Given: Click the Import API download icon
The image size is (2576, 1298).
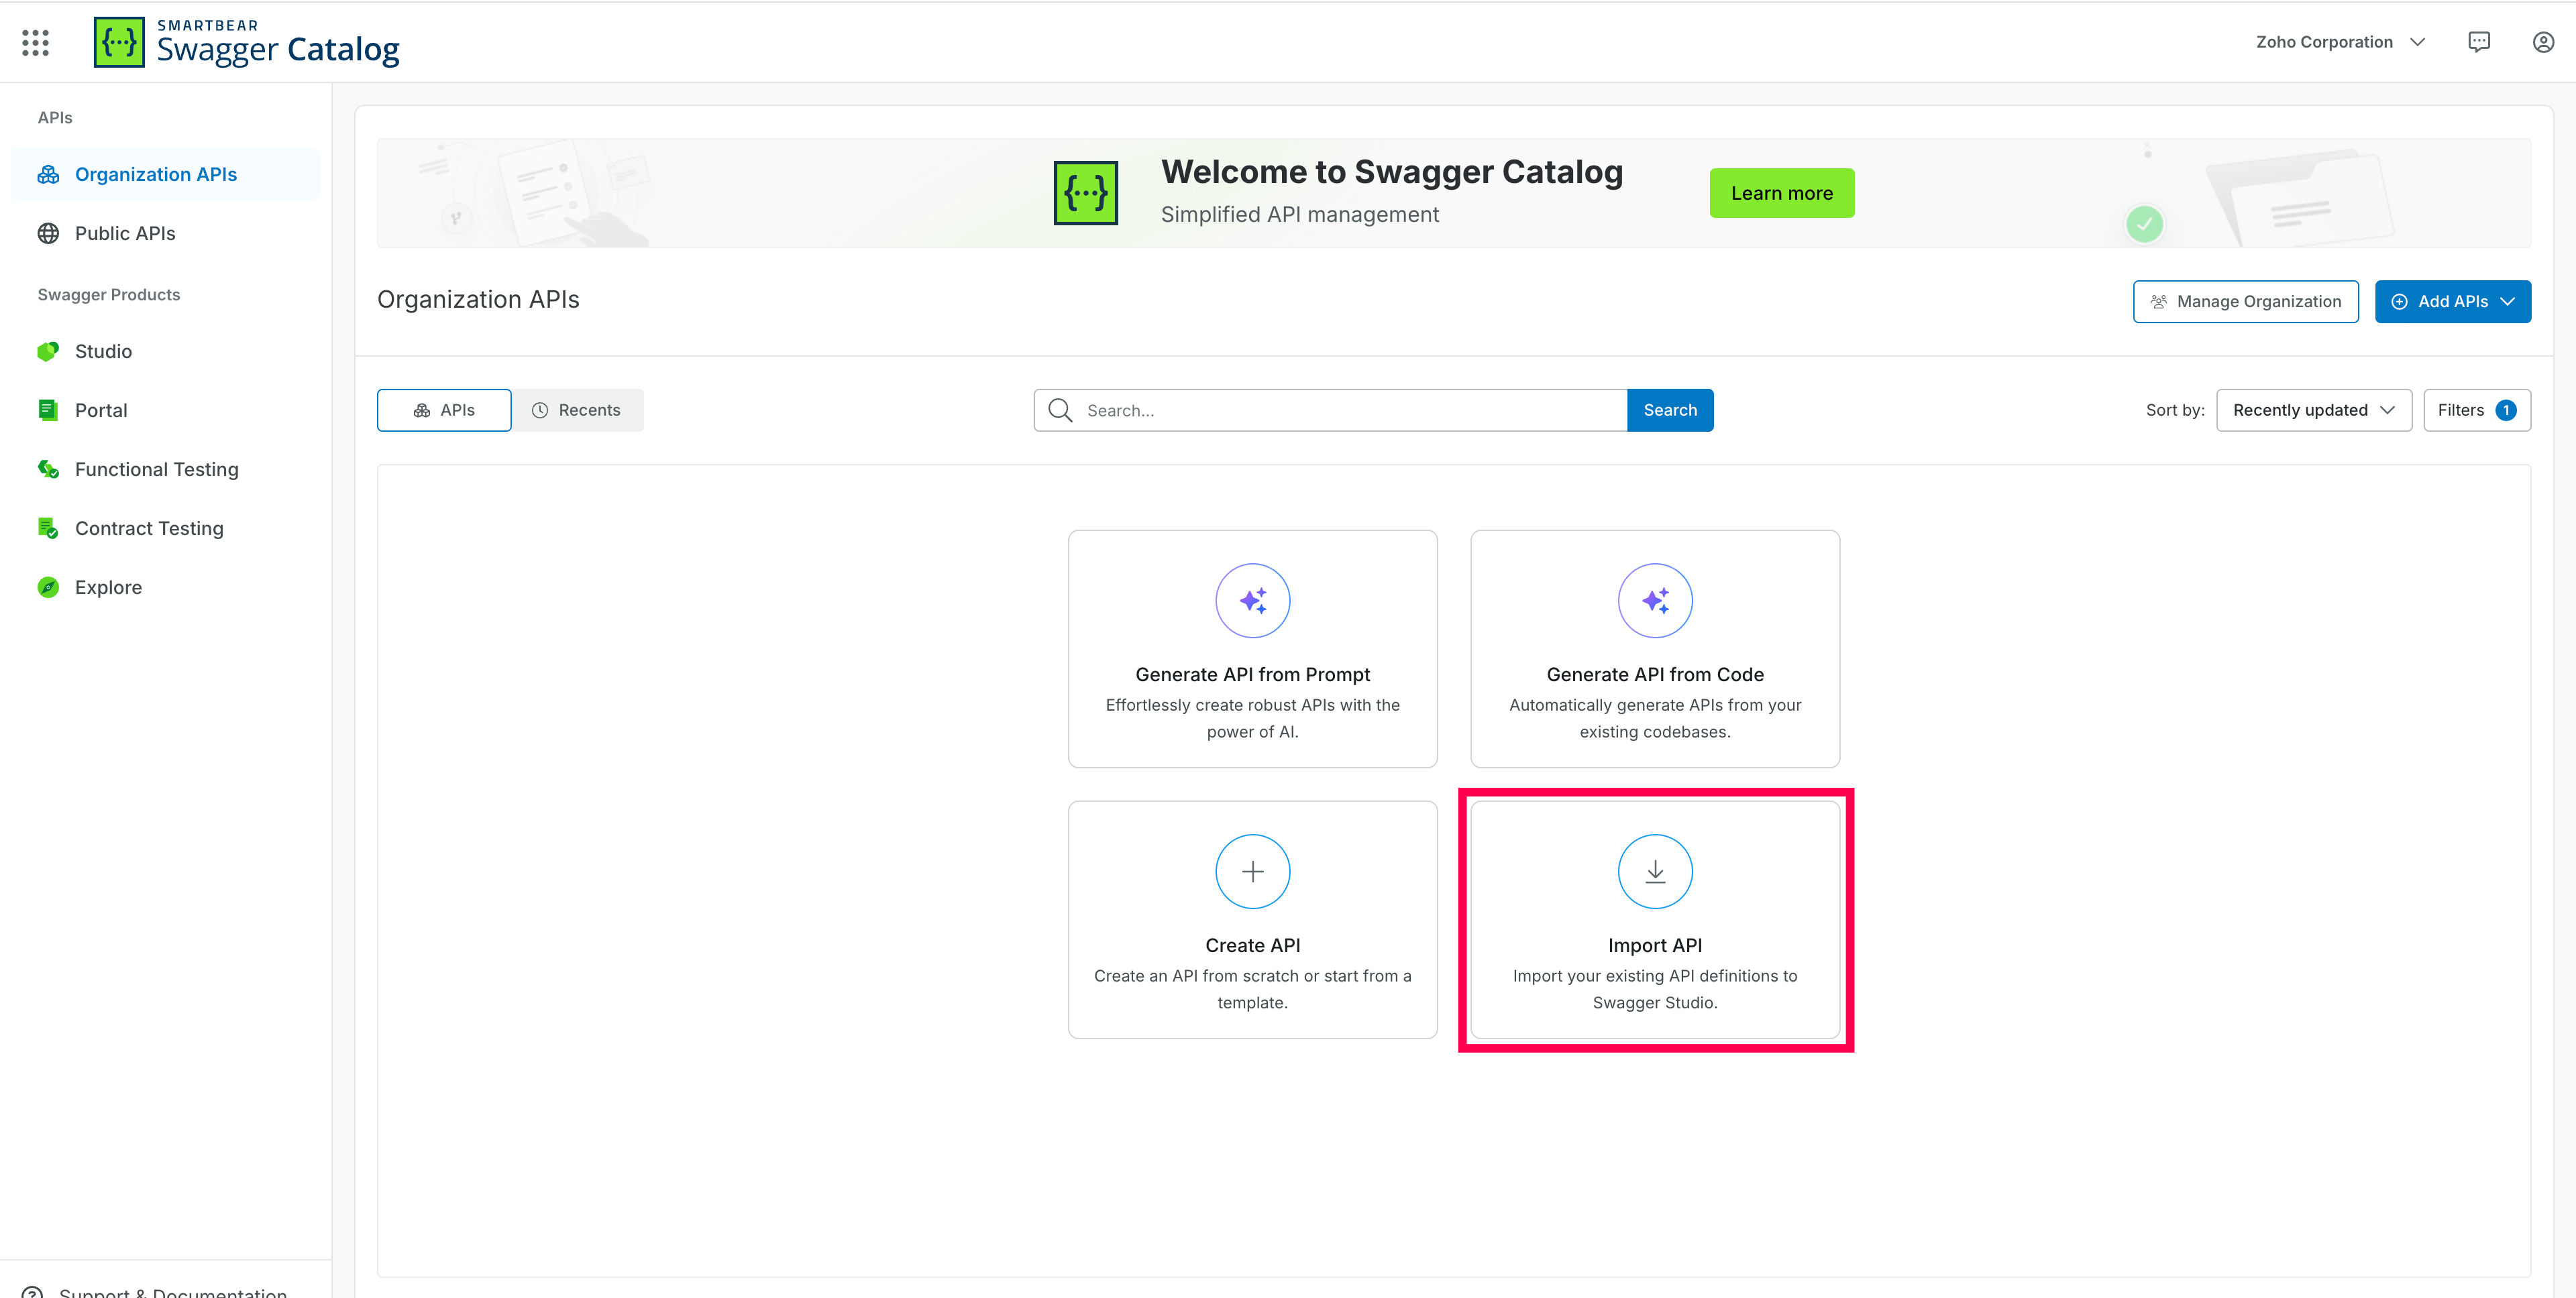Looking at the screenshot, I should (x=1654, y=872).
